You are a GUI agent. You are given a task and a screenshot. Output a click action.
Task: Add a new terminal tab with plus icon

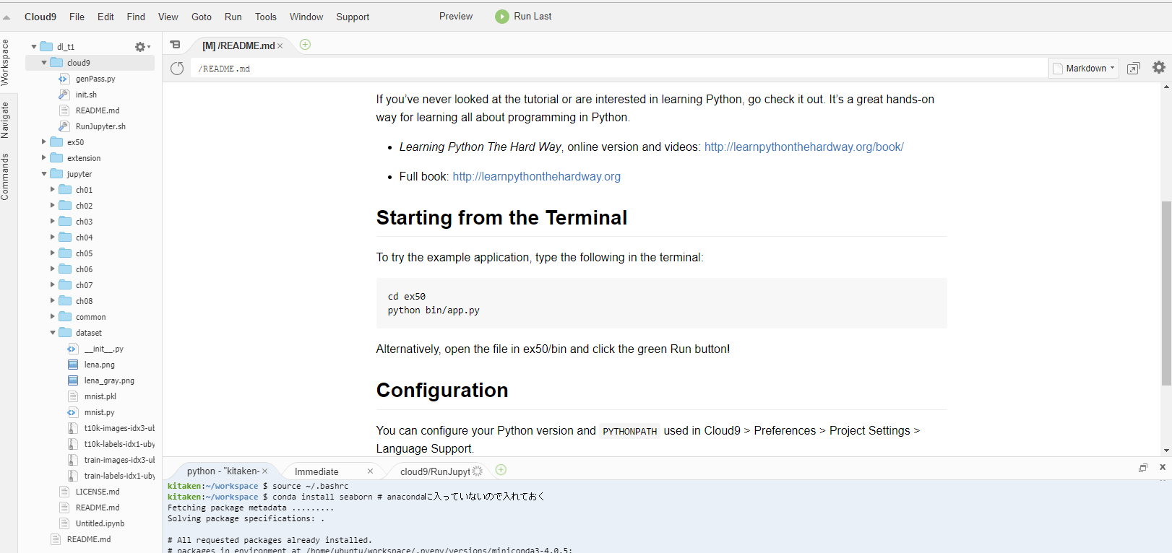pos(501,470)
